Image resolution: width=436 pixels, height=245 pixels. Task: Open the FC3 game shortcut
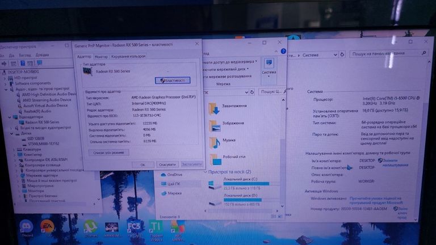pyautogui.click(x=134, y=227)
